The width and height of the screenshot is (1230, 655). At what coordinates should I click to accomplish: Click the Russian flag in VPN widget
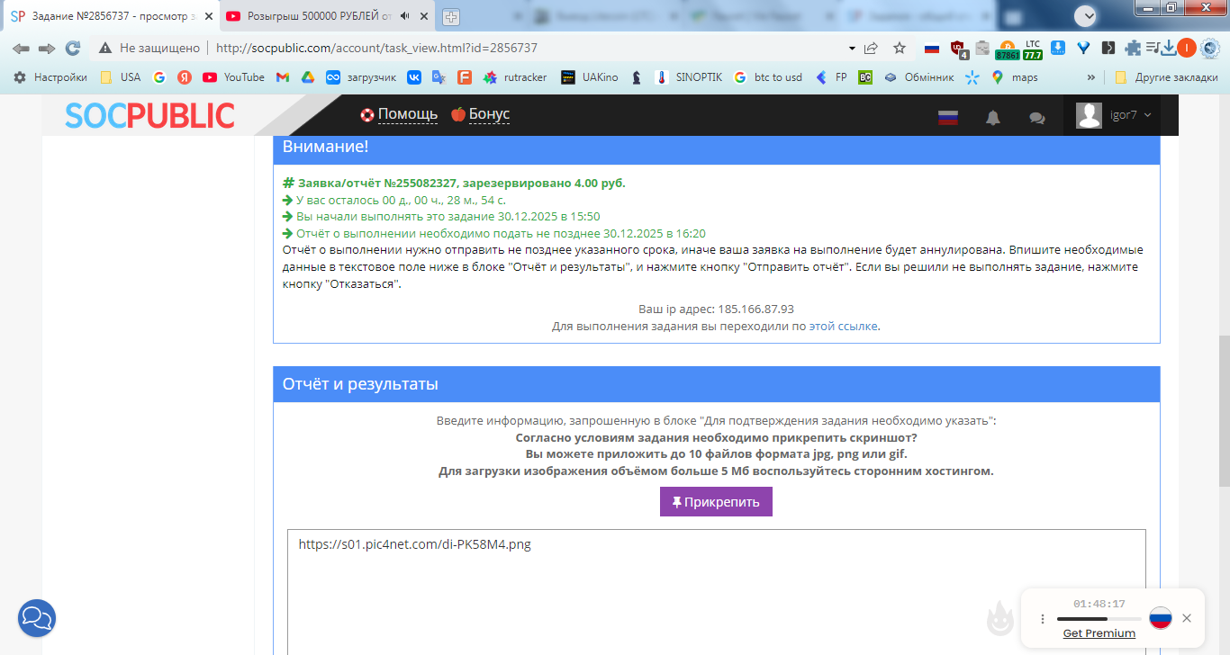point(1161,618)
